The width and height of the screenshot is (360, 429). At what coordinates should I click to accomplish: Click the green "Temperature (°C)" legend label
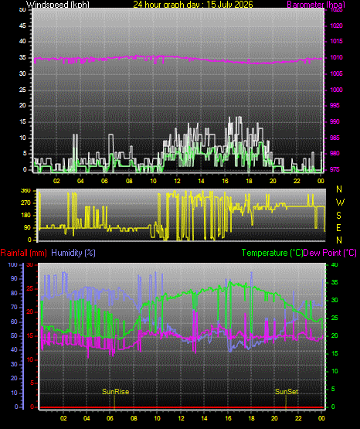coord(272,253)
